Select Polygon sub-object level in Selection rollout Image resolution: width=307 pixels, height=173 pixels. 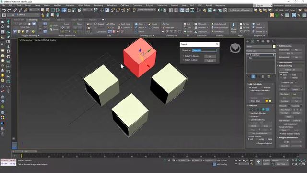263,109
